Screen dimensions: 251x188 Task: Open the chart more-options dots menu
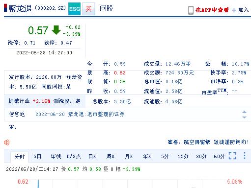point(245,156)
